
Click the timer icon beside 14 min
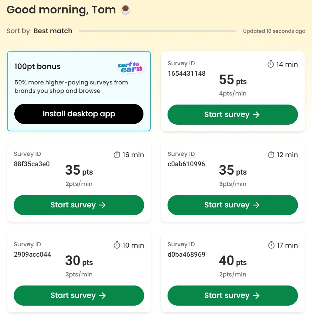pyautogui.click(x=271, y=64)
